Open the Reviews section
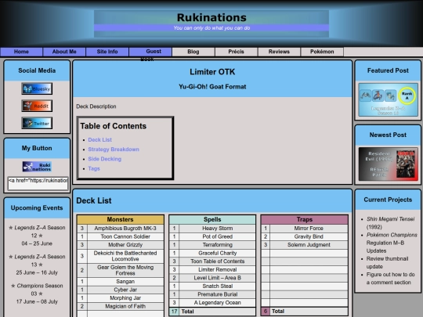The height and width of the screenshot is (317, 423). pos(279,52)
